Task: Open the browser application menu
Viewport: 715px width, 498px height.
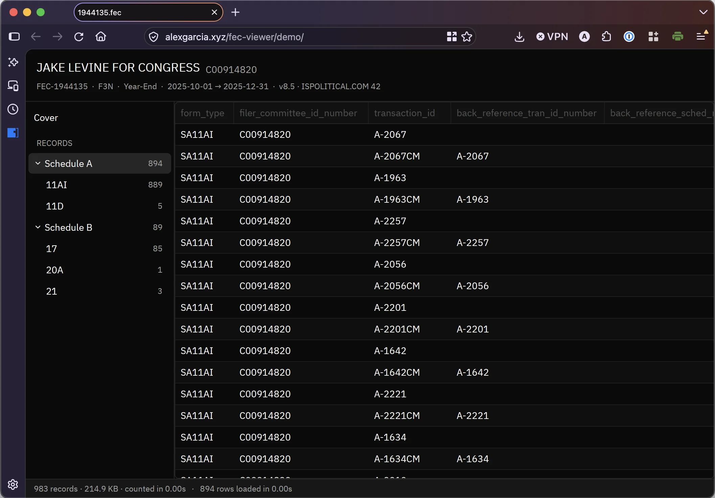Action: click(701, 36)
